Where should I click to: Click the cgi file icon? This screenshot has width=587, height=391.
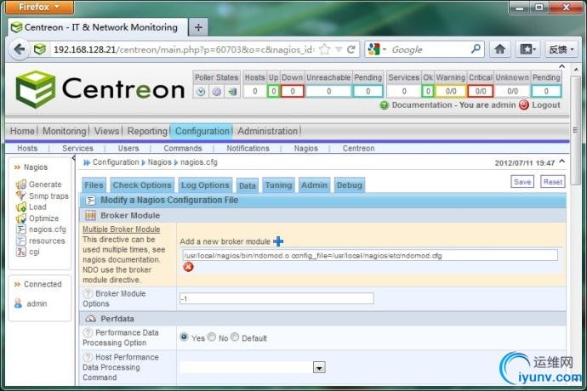(20, 252)
